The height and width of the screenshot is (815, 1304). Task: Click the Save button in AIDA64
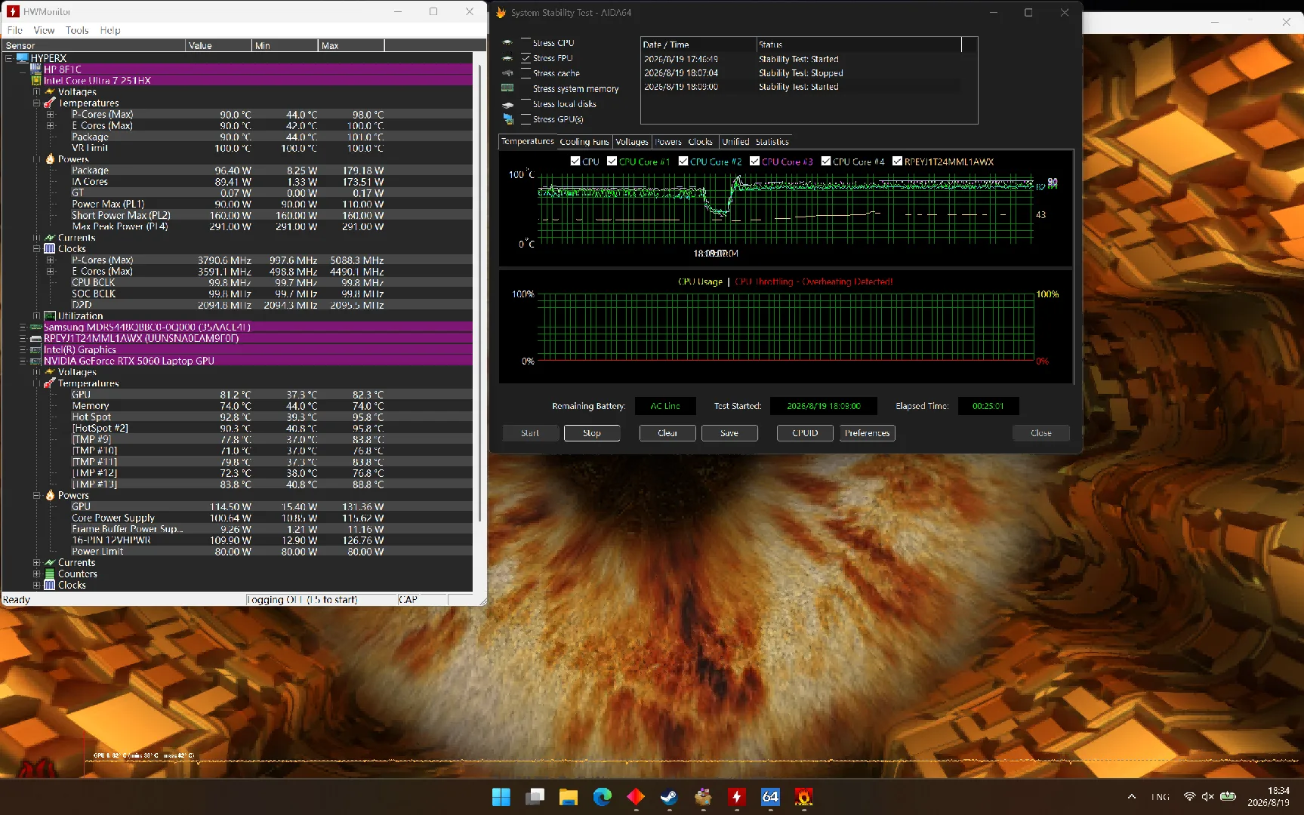click(x=729, y=433)
